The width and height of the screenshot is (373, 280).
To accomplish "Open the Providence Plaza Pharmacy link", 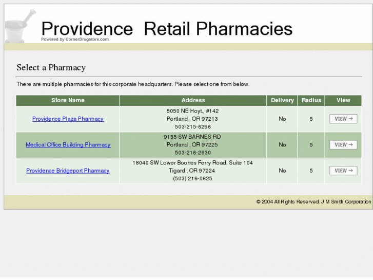I will click(68, 119).
